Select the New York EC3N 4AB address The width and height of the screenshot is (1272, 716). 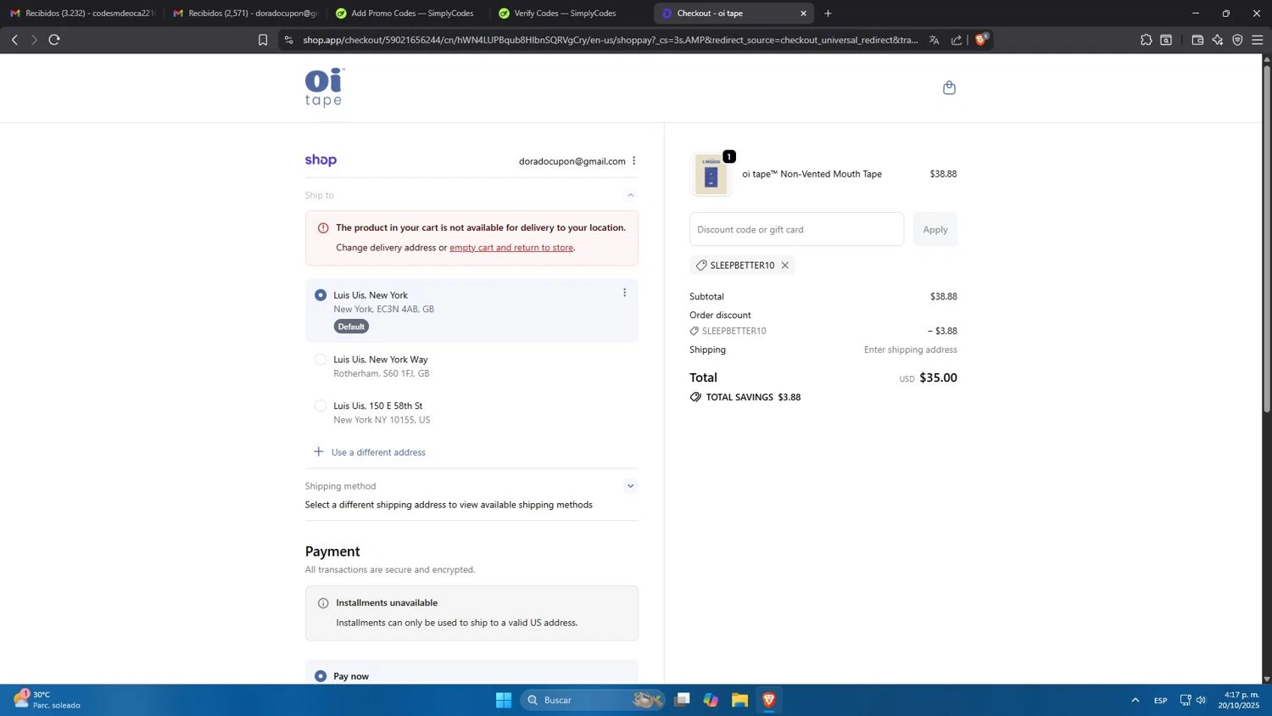coord(321,295)
